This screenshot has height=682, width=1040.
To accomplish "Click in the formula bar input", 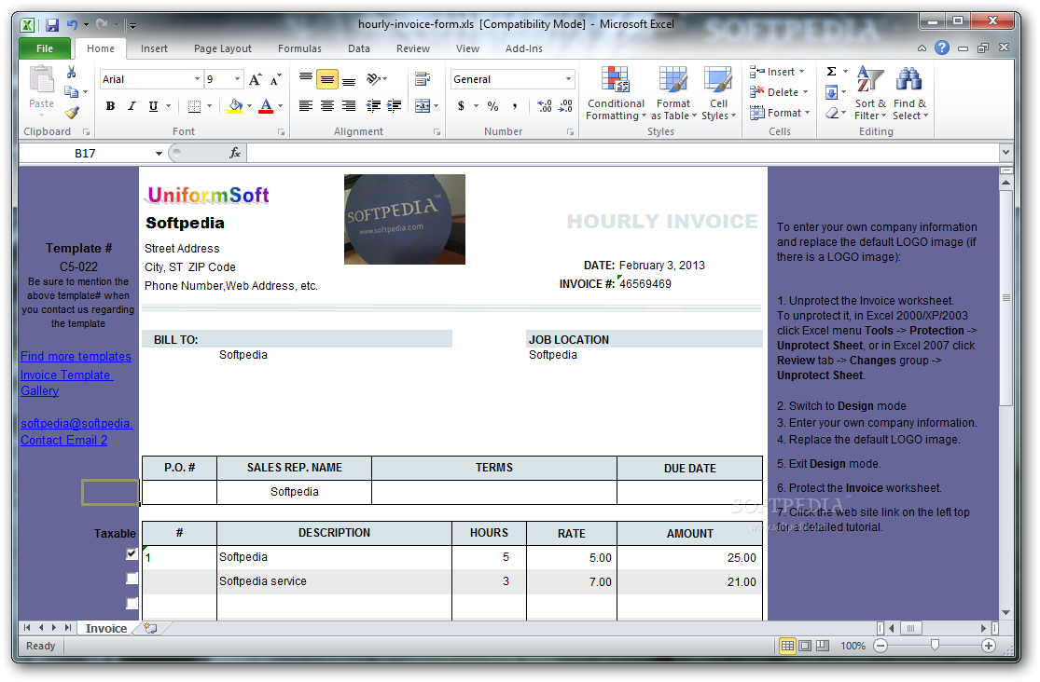I will pos(622,153).
